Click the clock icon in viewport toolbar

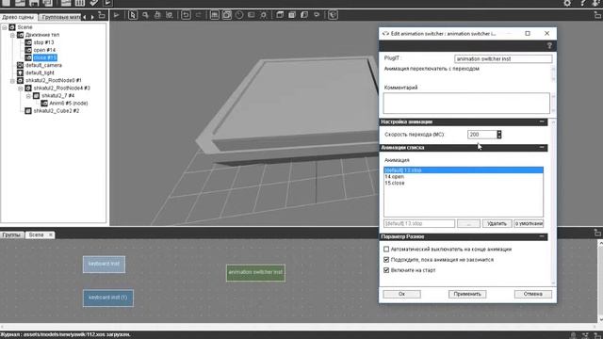point(239,15)
